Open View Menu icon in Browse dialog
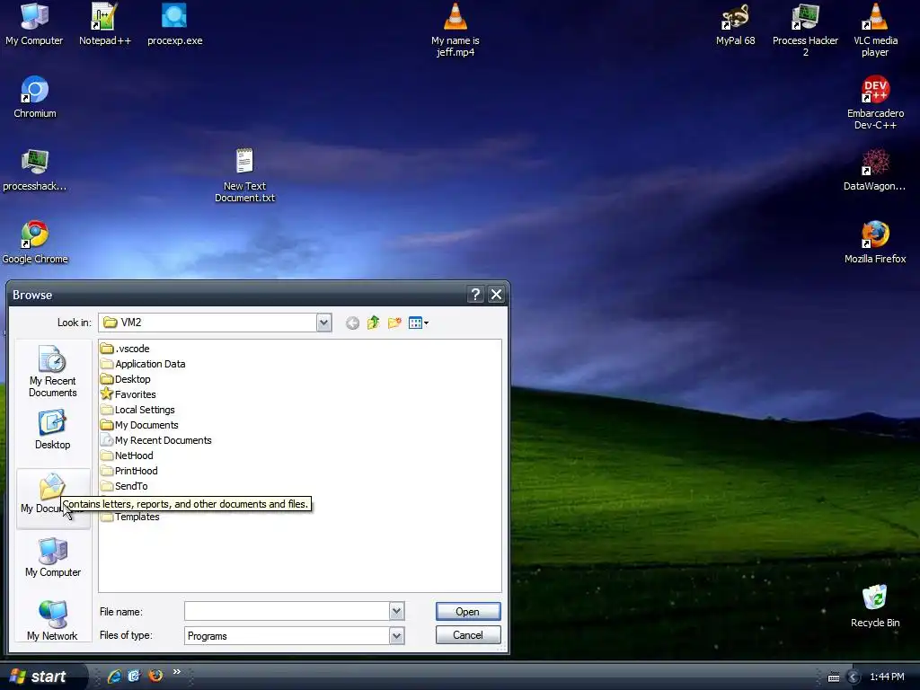This screenshot has height=690, width=920. (x=419, y=323)
